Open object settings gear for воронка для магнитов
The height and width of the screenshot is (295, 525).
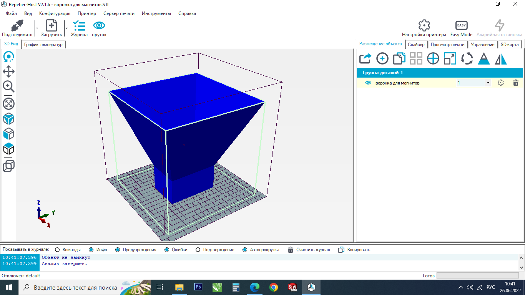click(x=500, y=83)
